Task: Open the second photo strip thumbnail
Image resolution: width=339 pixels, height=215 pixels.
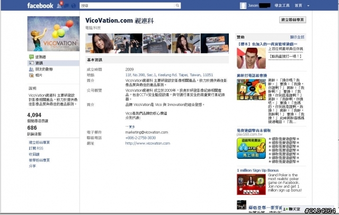Action: tap(128, 43)
